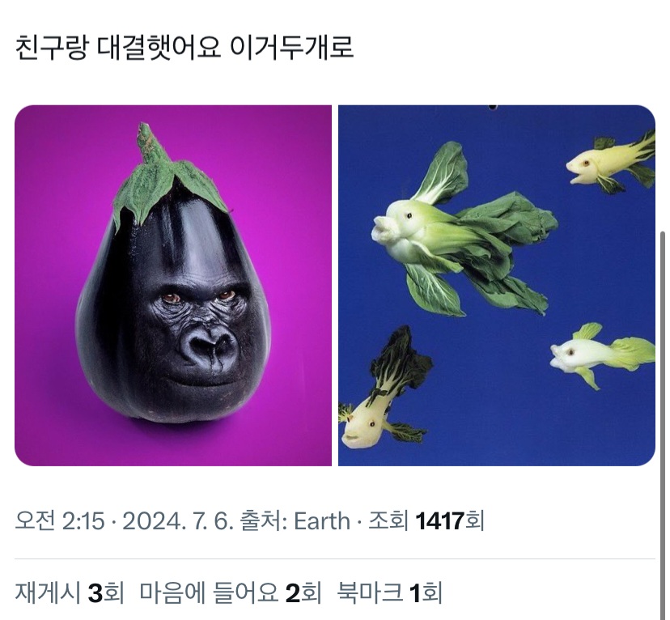Open the 재게시 3회 reposts list

pyautogui.click(x=70, y=592)
